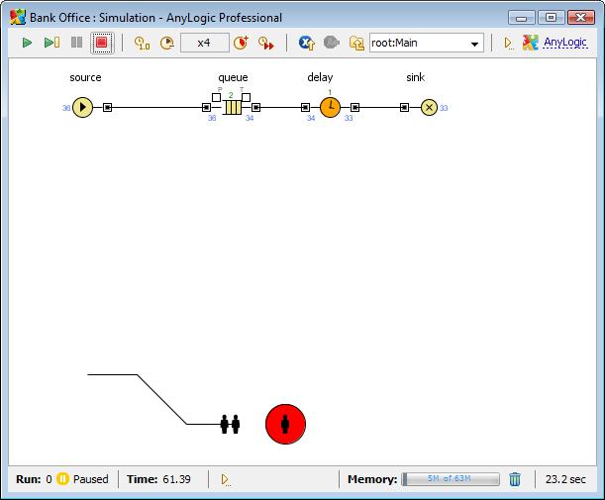Select the orange delay clock block
The image size is (605, 500).
(331, 107)
